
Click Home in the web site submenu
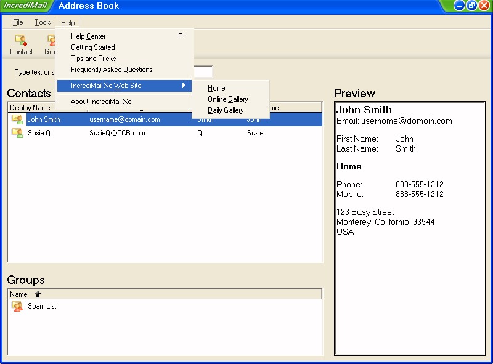click(216, 88)
